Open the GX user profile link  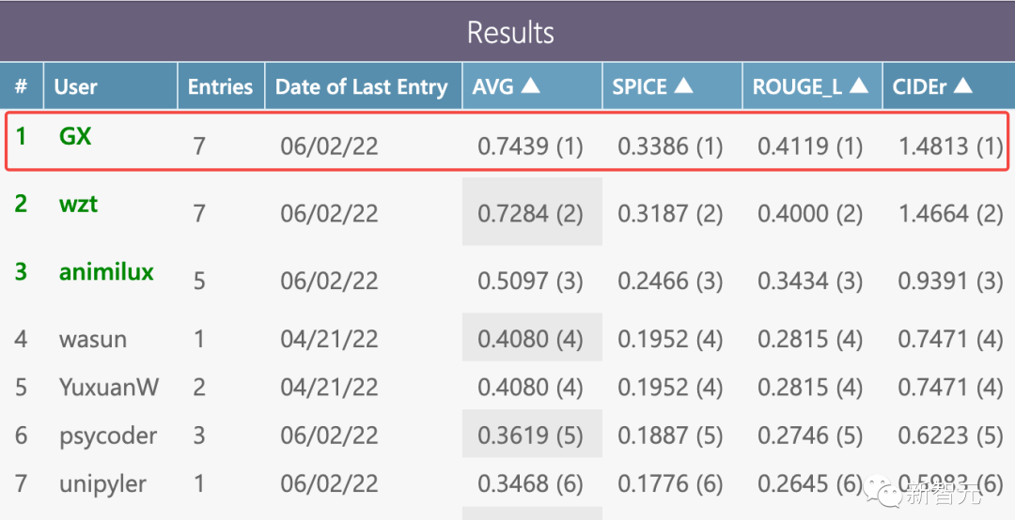[75, 136]
